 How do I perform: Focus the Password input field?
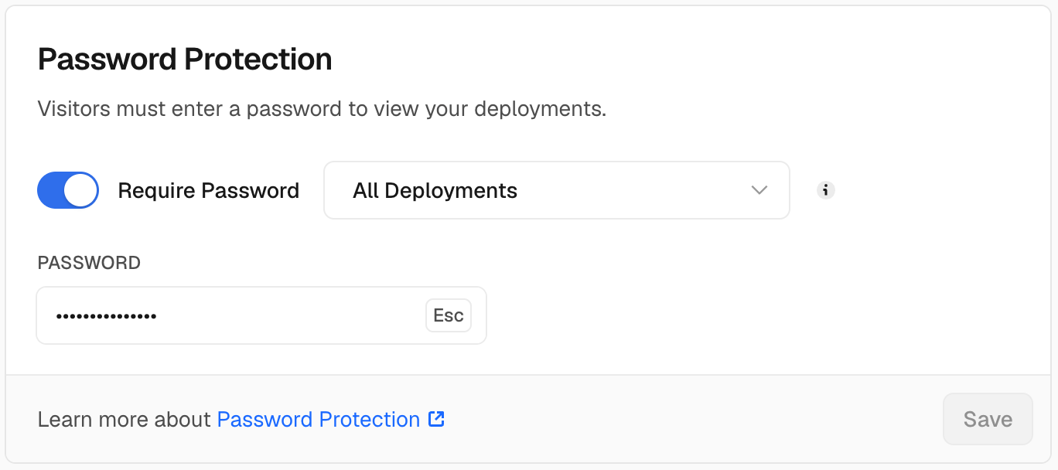tap(261, 315)
